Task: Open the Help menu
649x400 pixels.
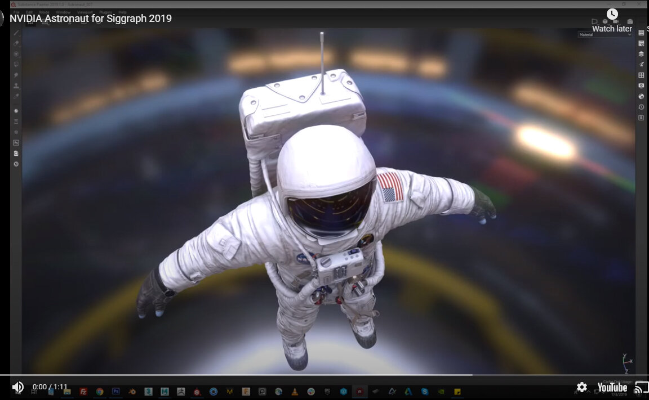Action: 122,12
